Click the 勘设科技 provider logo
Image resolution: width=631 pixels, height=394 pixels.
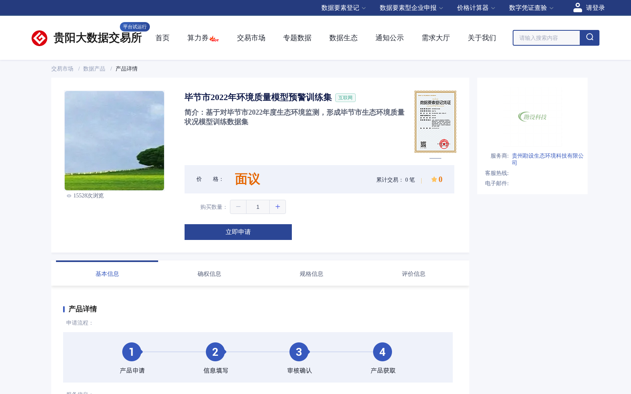click(x=533, y=117)
